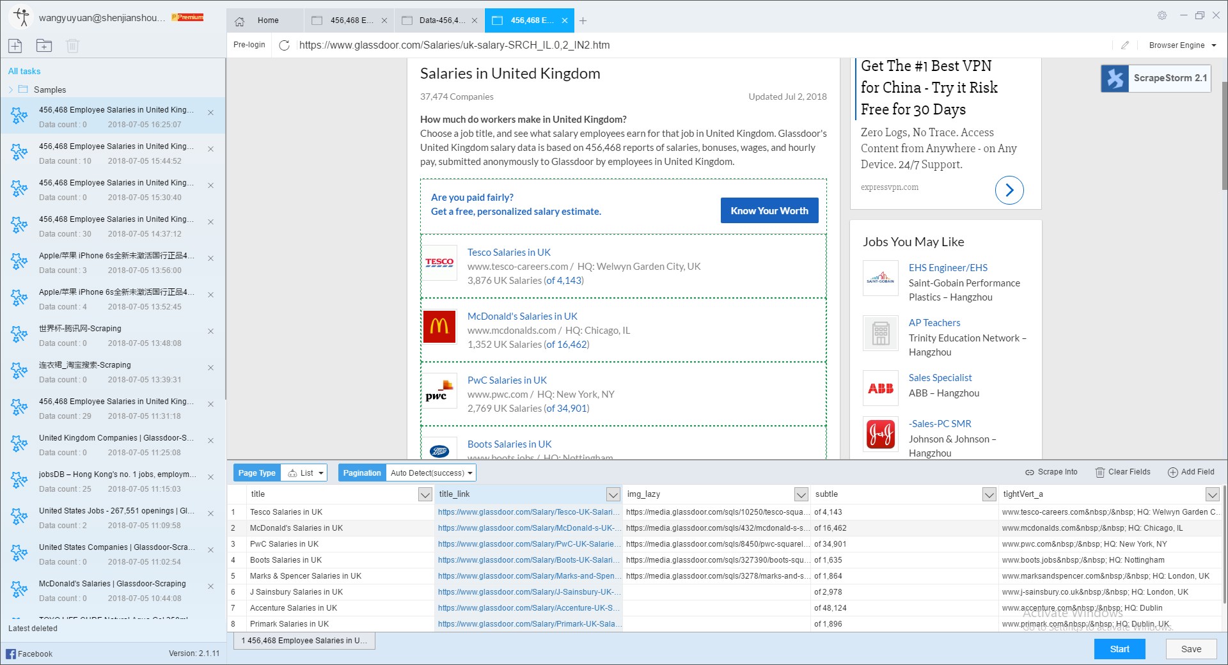Click the Scrape Into icon button
The width and height of the screenshot is (1228, 665).
[x=1051, y=472]
